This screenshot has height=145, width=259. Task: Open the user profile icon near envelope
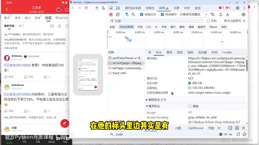click(x=59, y=26)
